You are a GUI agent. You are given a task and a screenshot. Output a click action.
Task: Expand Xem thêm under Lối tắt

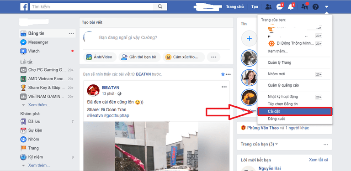pos(39,105)
